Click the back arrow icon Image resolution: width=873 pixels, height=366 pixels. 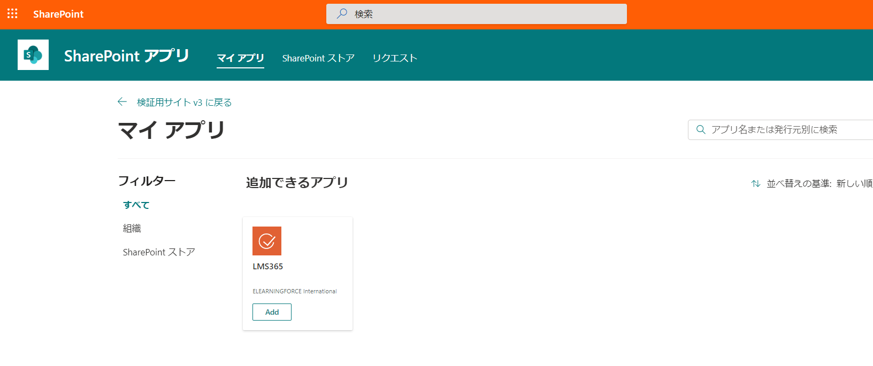[x=122, y=102]
